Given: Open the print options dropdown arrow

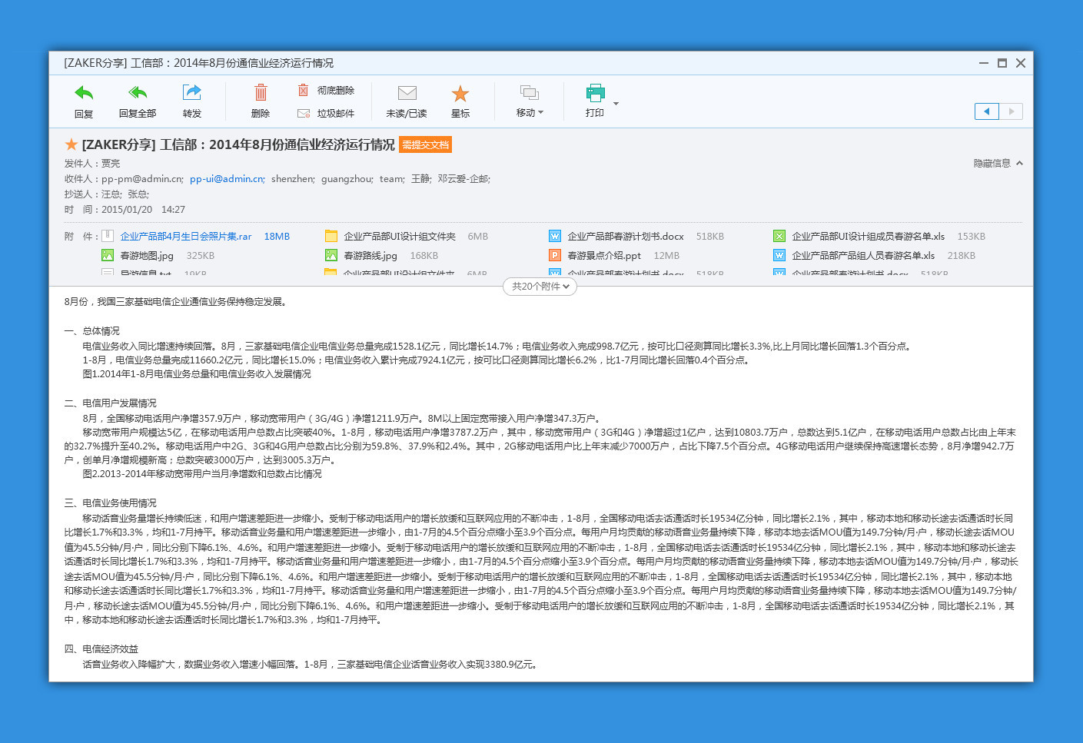Looking at the screenshot, I should click(616, 103).
